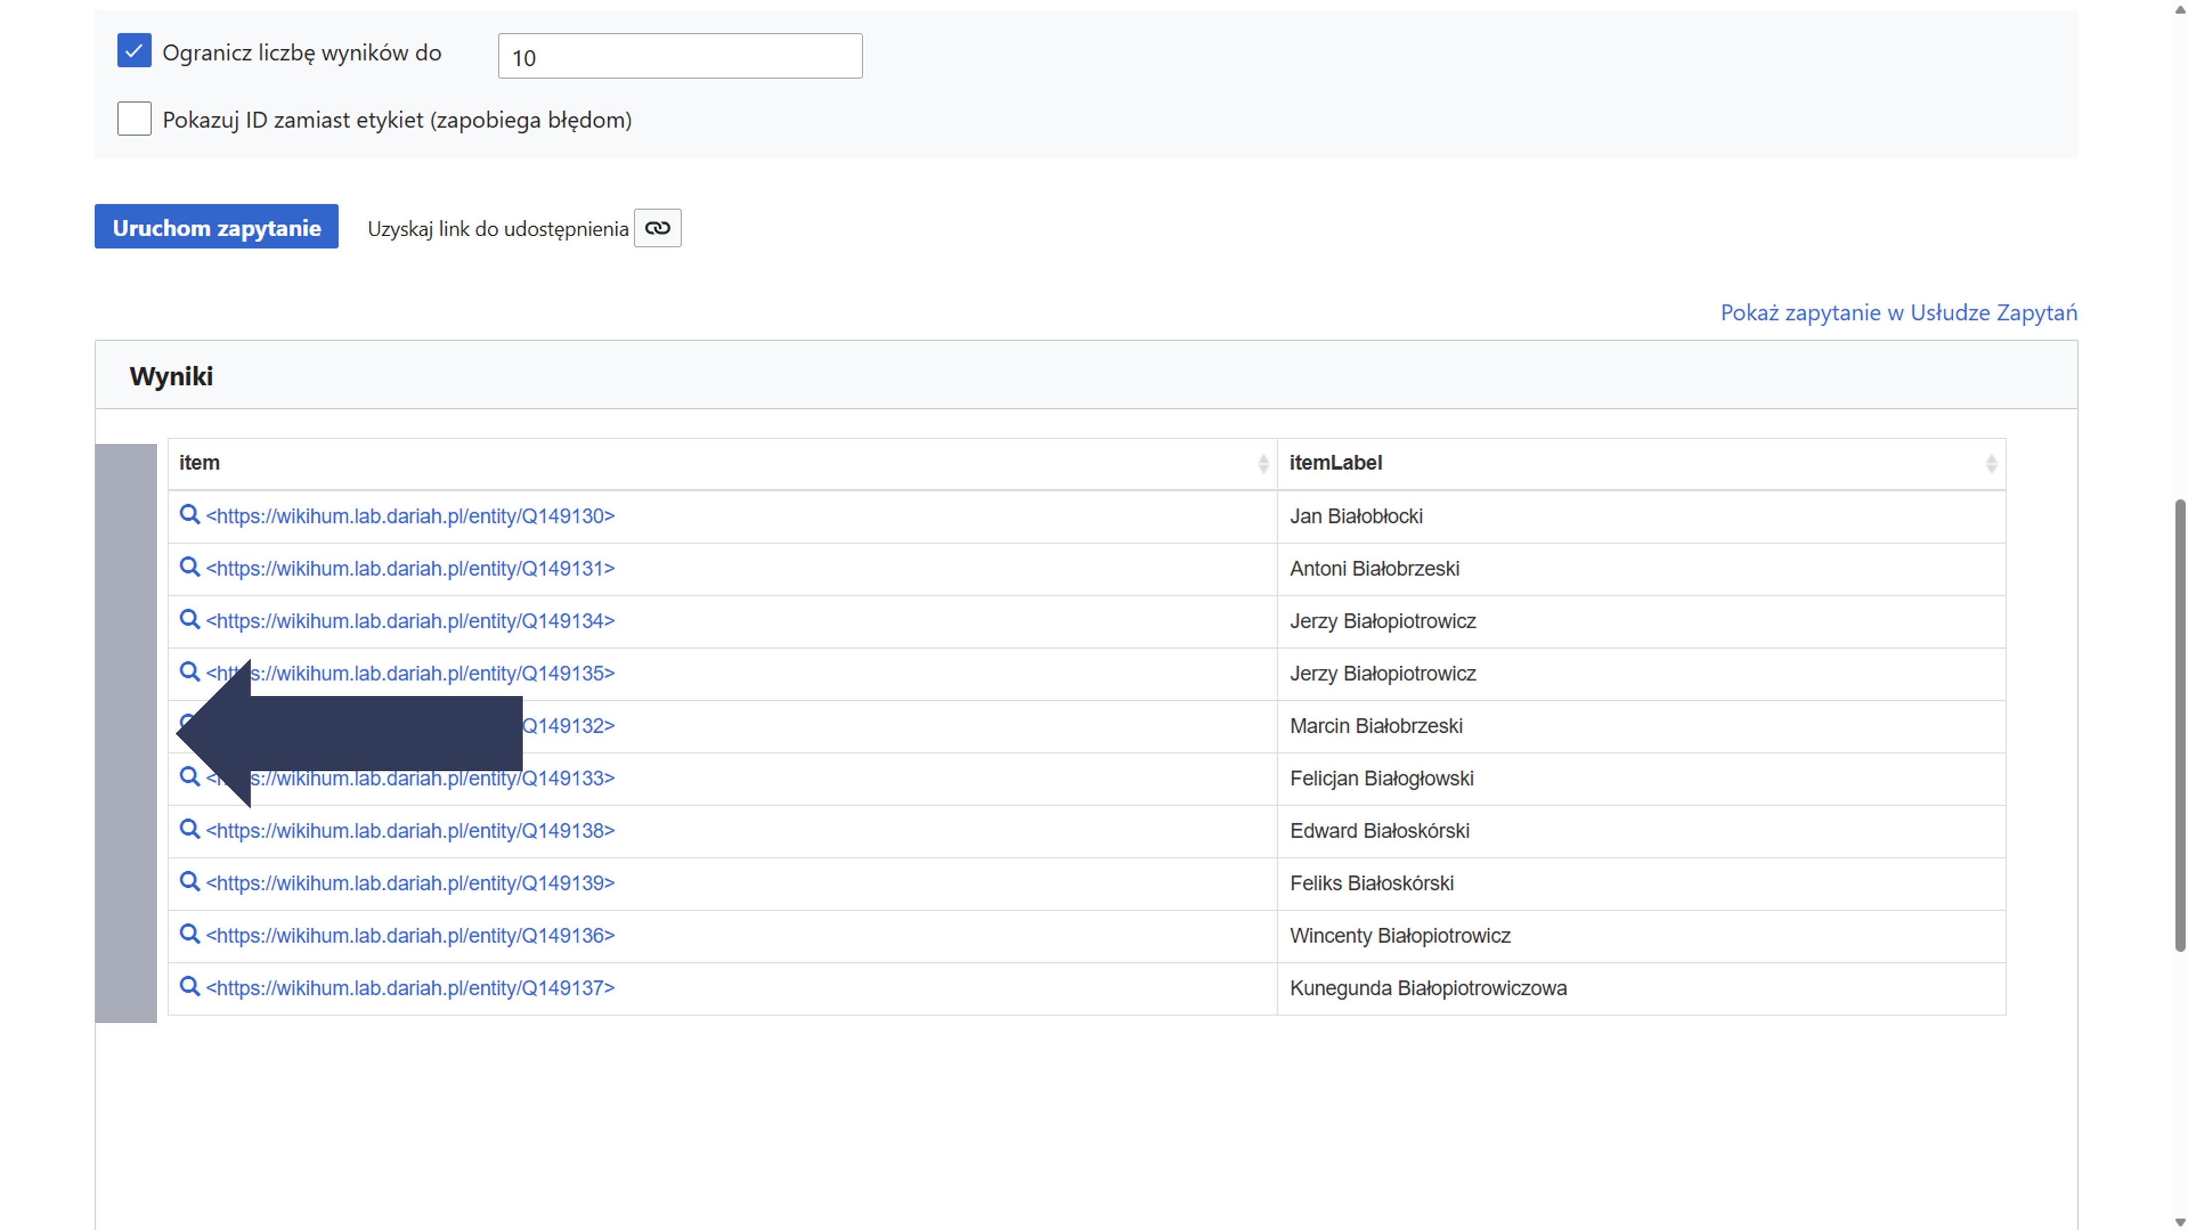This screenshot has width=2188, height=1230.
Task: Click magnifier icon beside entity Q149131
Action: click(x=189, y=568)
